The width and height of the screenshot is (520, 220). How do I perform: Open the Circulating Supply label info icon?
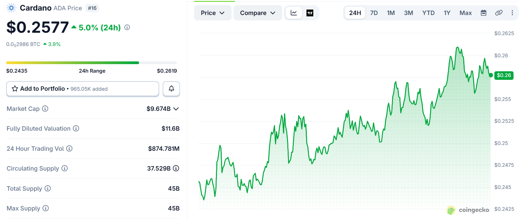[x=65, y=168]
